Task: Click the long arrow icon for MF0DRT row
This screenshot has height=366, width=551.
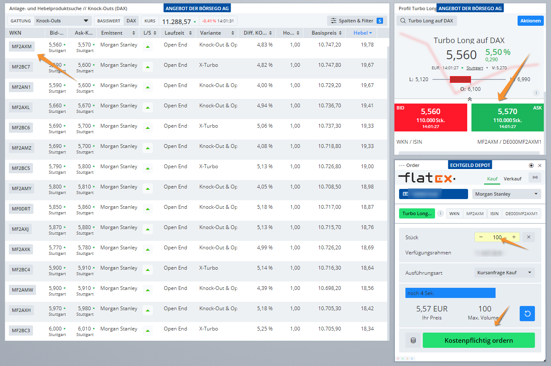Action: [148, 209]
